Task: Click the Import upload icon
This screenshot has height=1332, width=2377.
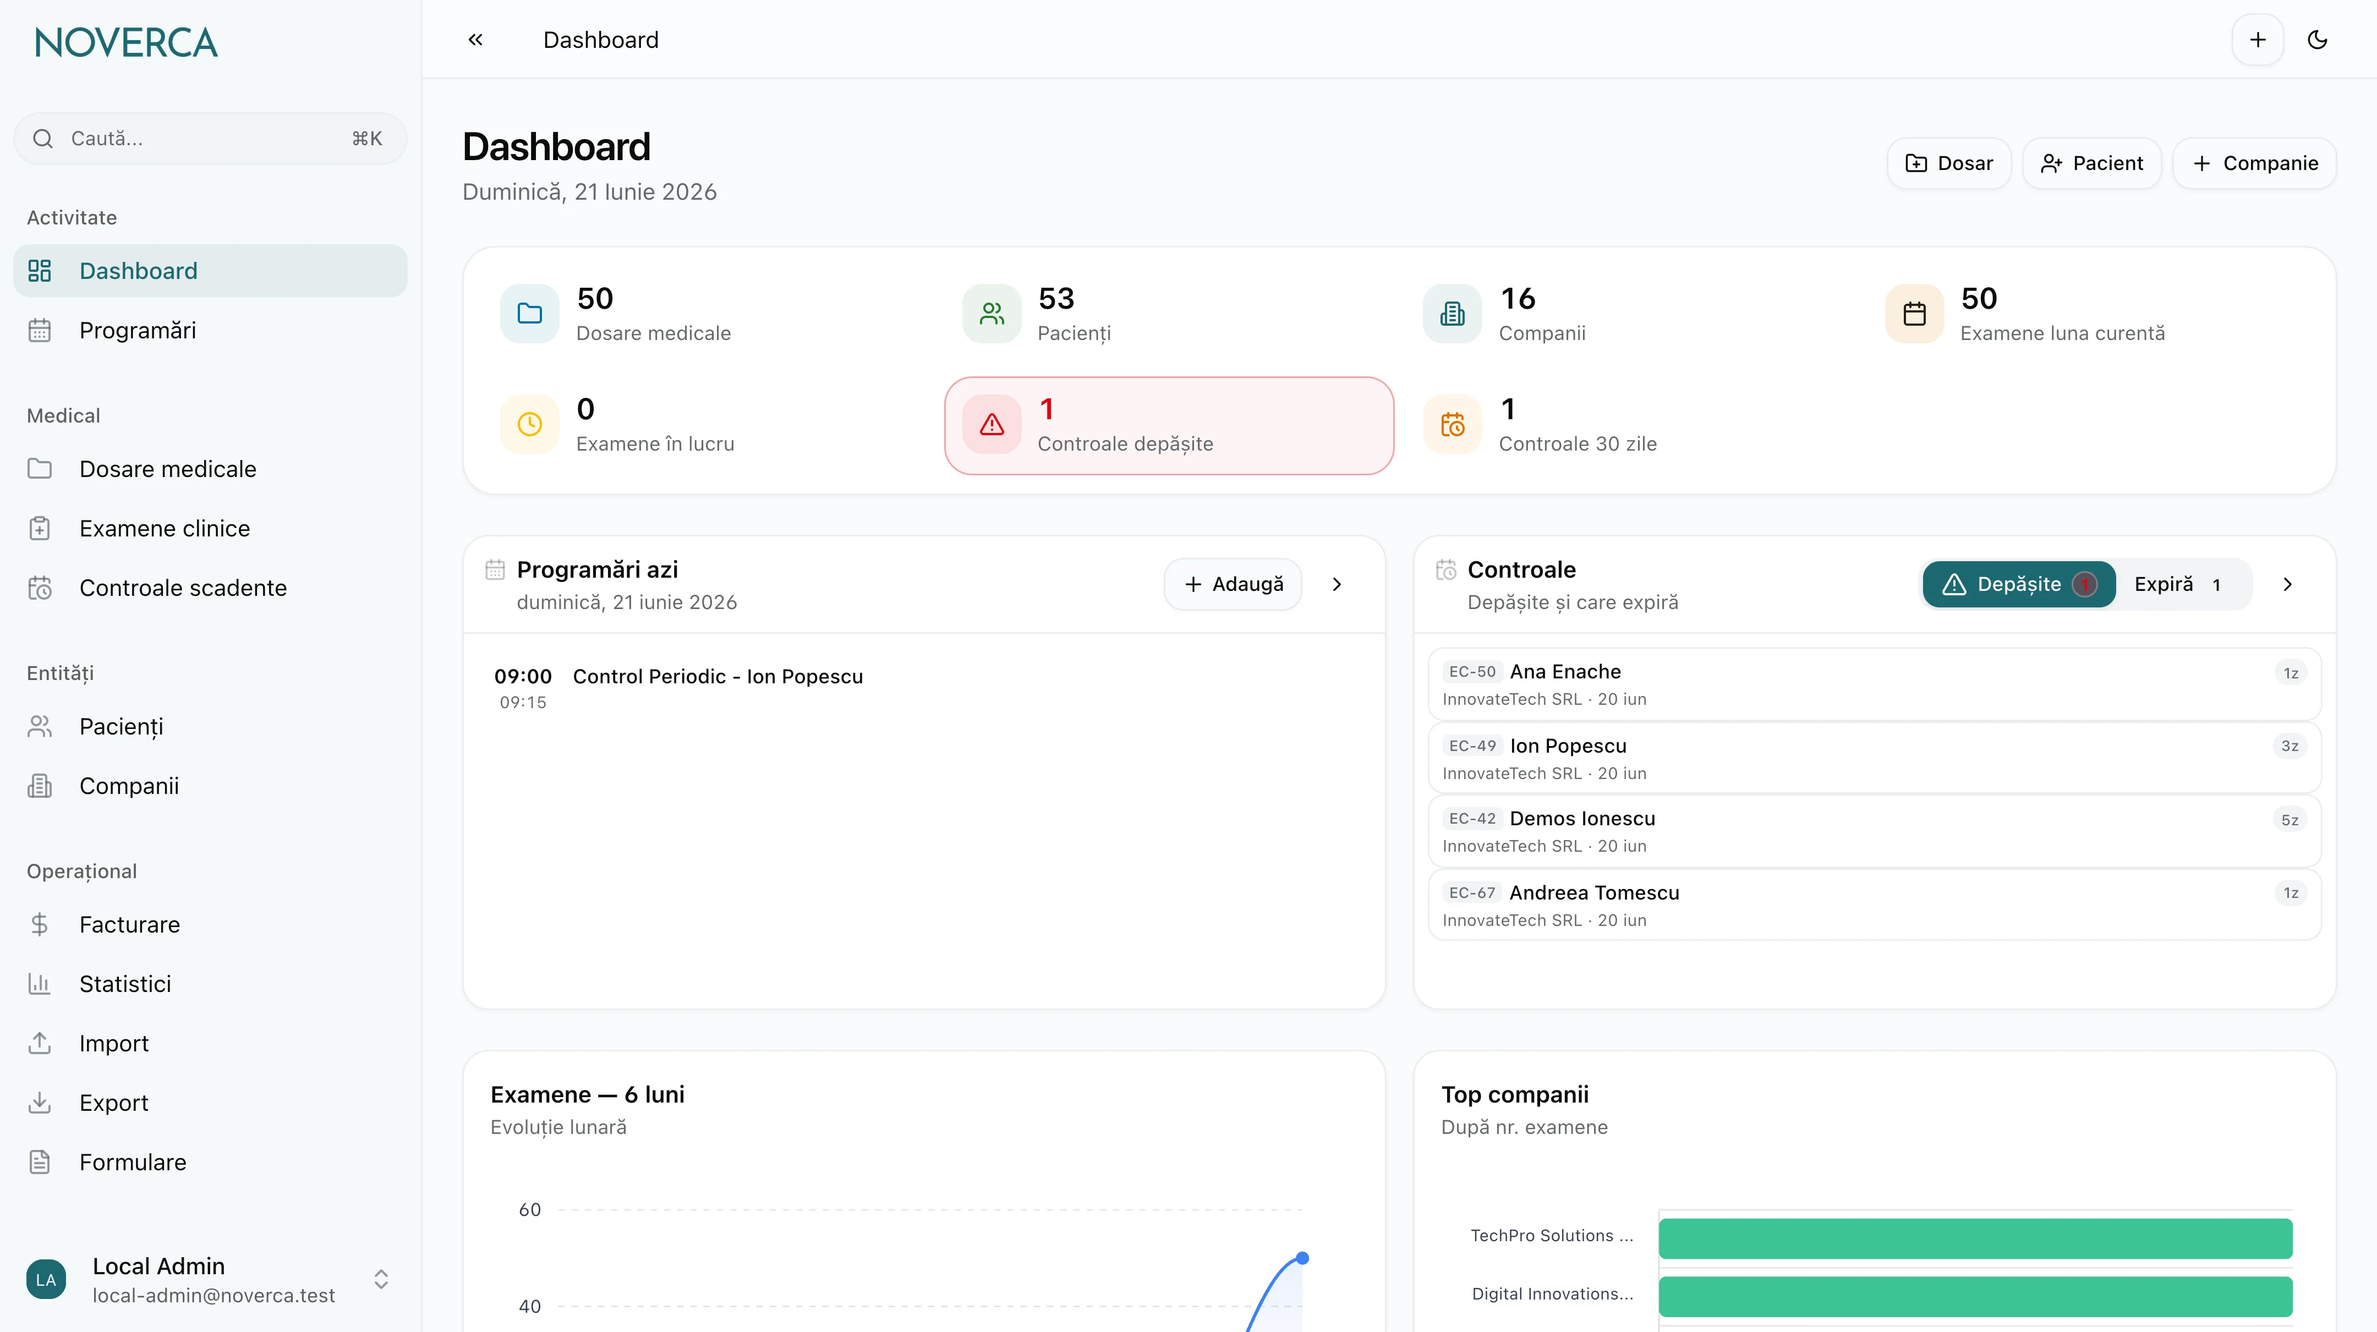Action: coord(40,1043)
